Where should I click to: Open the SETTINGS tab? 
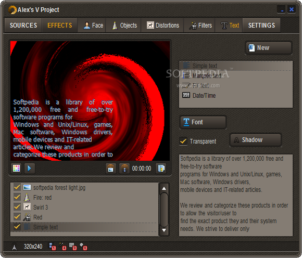(x=261, y=25)
